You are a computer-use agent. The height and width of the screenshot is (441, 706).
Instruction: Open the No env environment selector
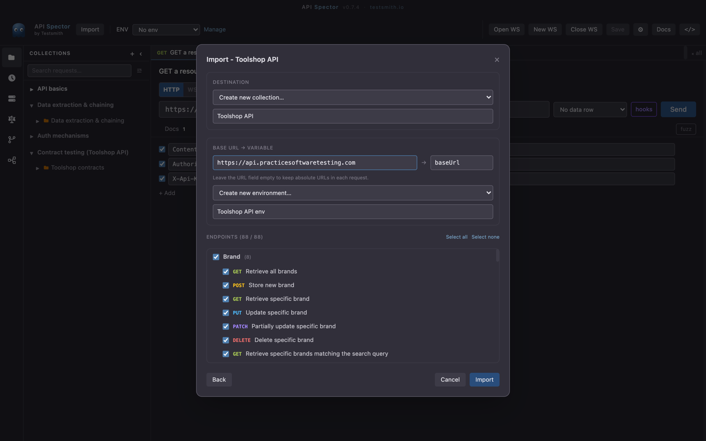click(166, 30)
